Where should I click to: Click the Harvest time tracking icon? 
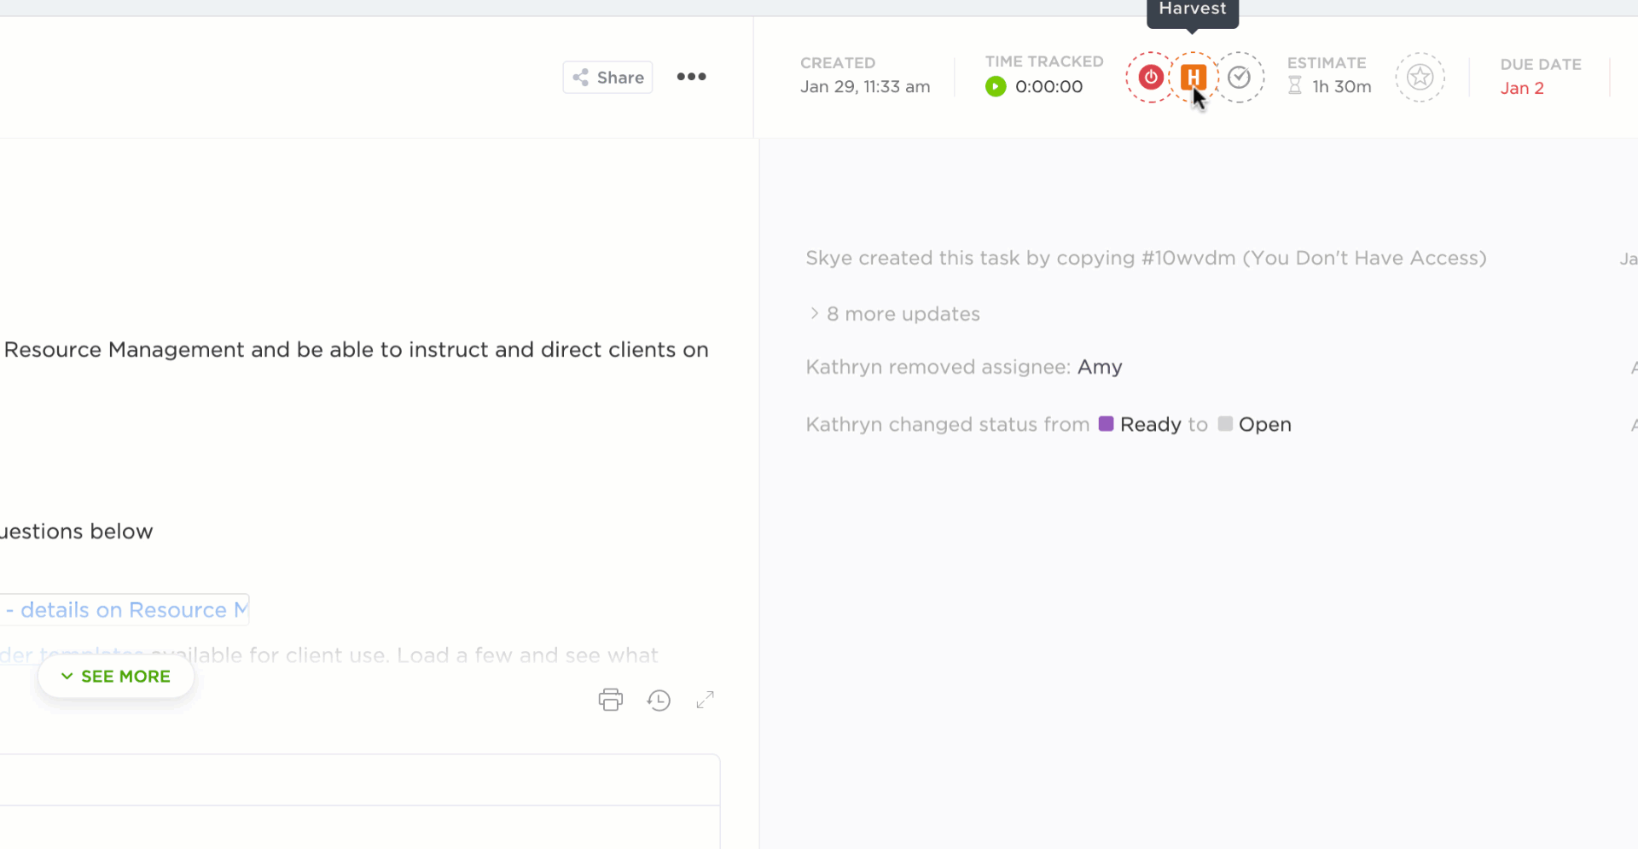point(1194,78)
